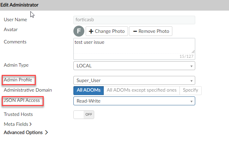Click the minus icon on Remove Photo
Image resolution: width=229 pixels, height=146 pixels.
pyautogui.click(x=135, y=31)
